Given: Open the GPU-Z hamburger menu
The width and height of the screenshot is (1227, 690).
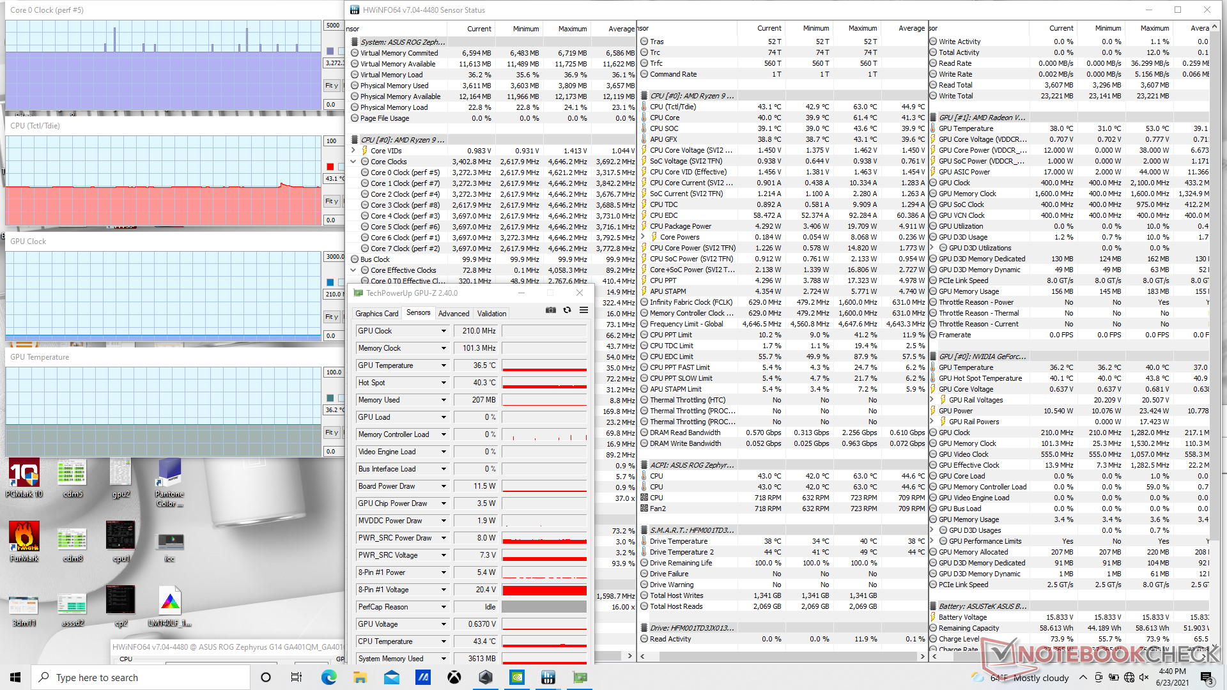Looking at the screenshot, I should pyautogui.click(x=583, y=310).
